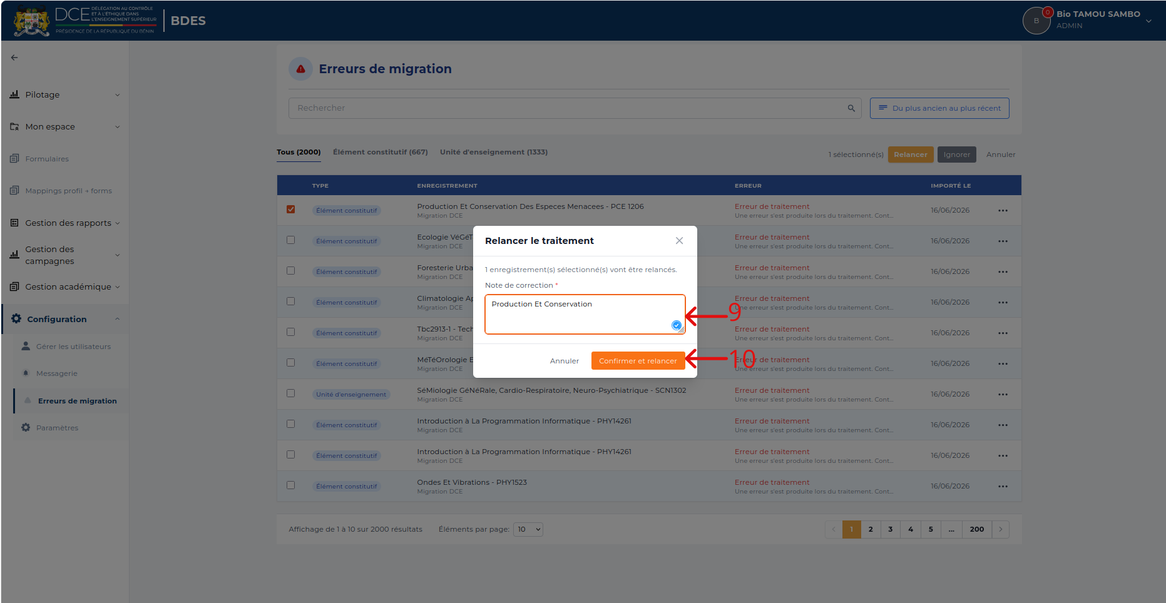Click Annuler in the dialog
The height and width of the screenshot is (603, 1166).
click(x=565, y=361)
